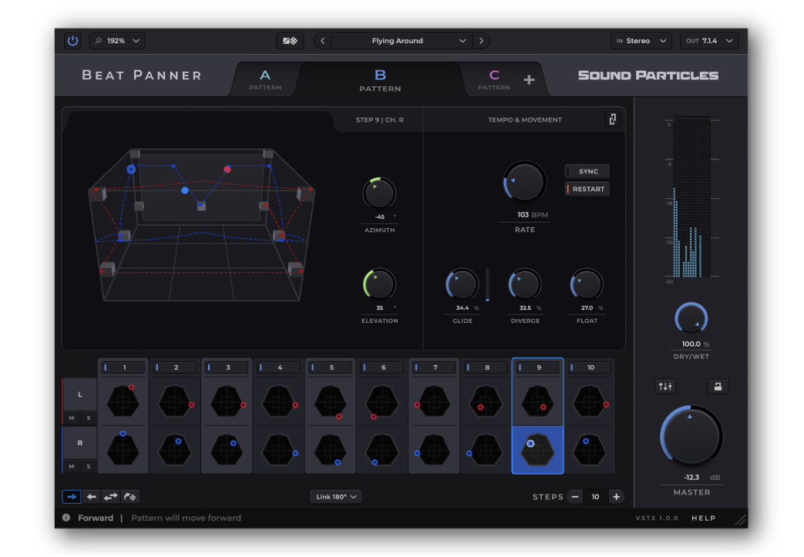Mute the L channel
Image resolution: width=804 pixels, height=557 pixels.
click(x=71, y=418)
